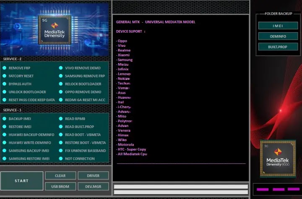
Task: Click the Himax entry in device list
Action: (122, 135)
